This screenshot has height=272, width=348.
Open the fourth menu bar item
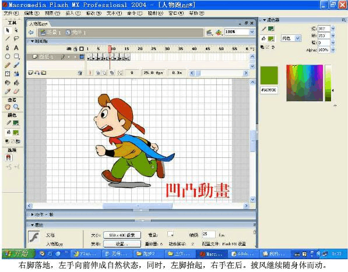point(73,13)
